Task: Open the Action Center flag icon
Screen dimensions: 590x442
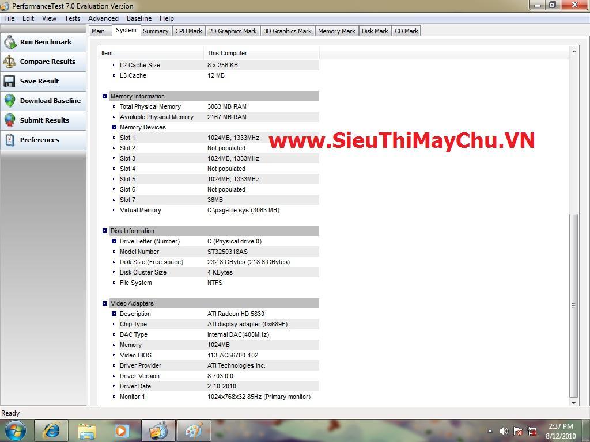Action: [518, 431]
